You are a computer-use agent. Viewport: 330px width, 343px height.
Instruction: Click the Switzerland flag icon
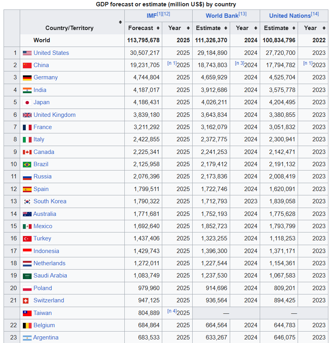tap(26, 300)
